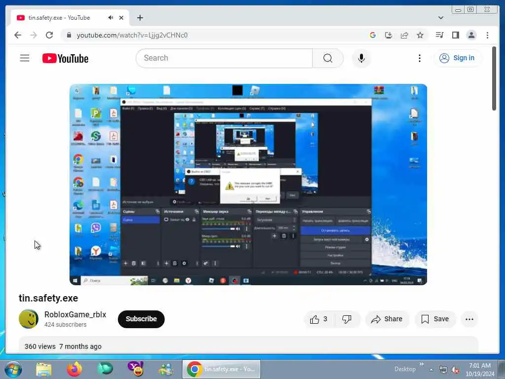Click the 424 subscribers text
The height and width of the screenshot is (379, 505).
pos(66,325)
